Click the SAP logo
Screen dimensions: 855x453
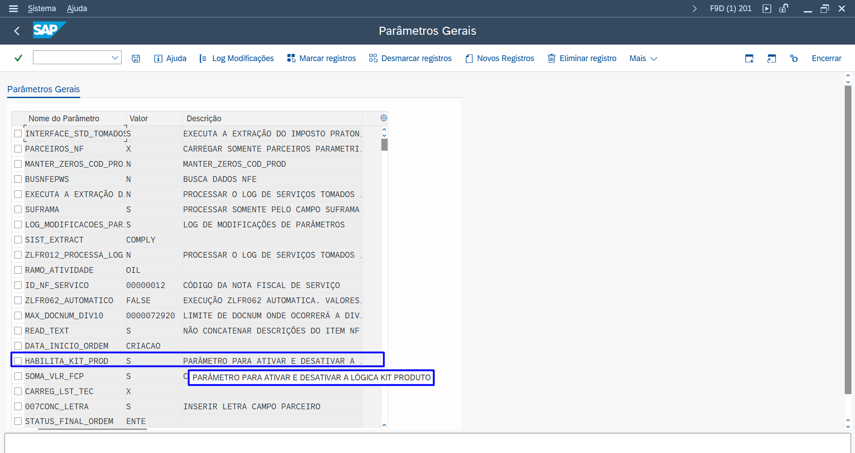(49, 30)
